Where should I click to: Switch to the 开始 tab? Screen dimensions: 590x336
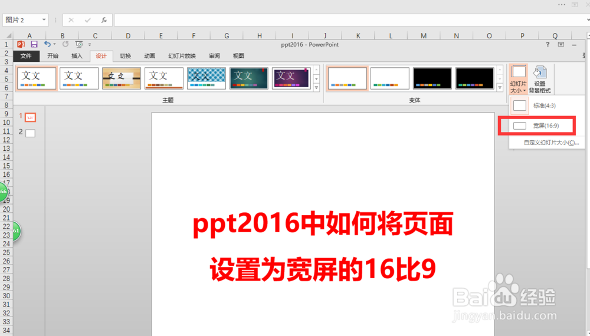(x=53, y=56)
